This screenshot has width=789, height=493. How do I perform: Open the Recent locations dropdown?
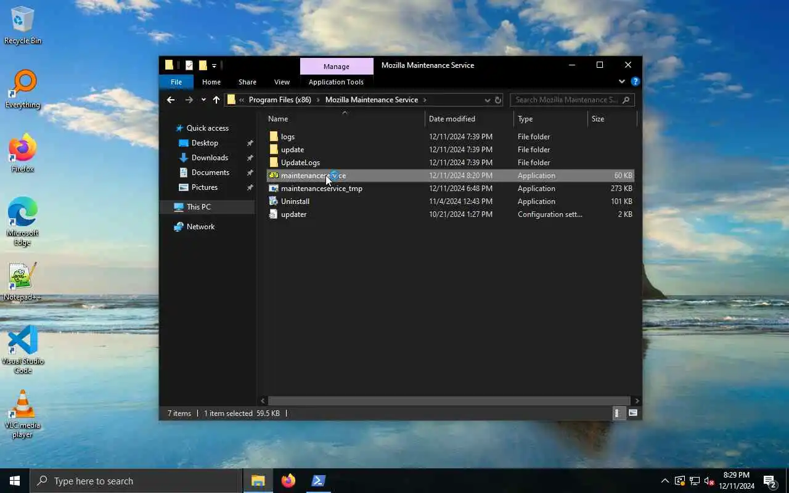click(x=203, y=100)
